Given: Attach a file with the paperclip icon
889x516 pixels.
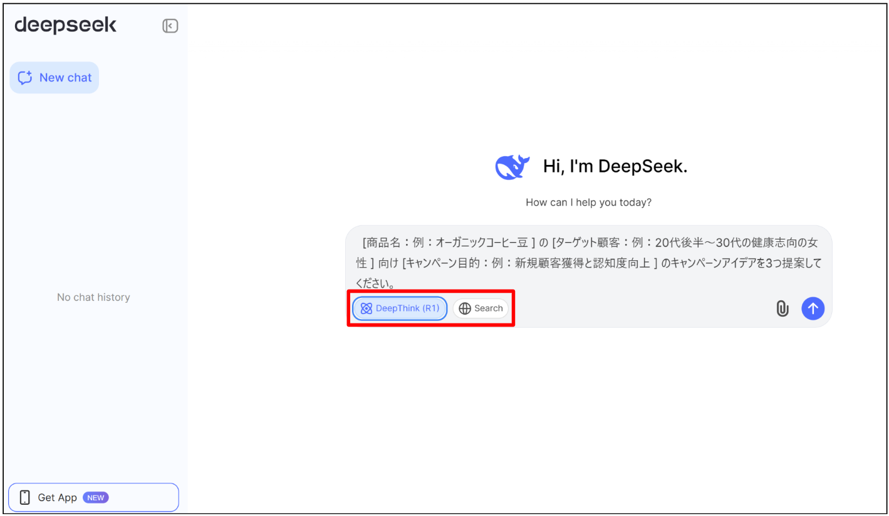Looking at the screenshot, I should [782, 308].
